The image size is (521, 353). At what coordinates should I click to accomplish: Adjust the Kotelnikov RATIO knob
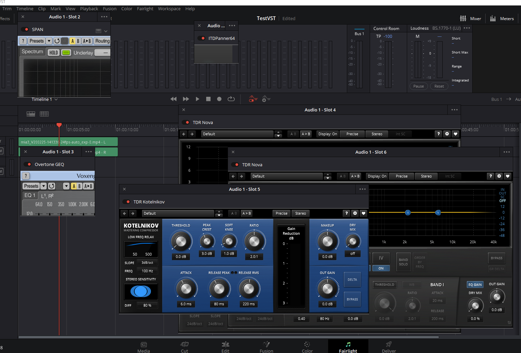254,241
